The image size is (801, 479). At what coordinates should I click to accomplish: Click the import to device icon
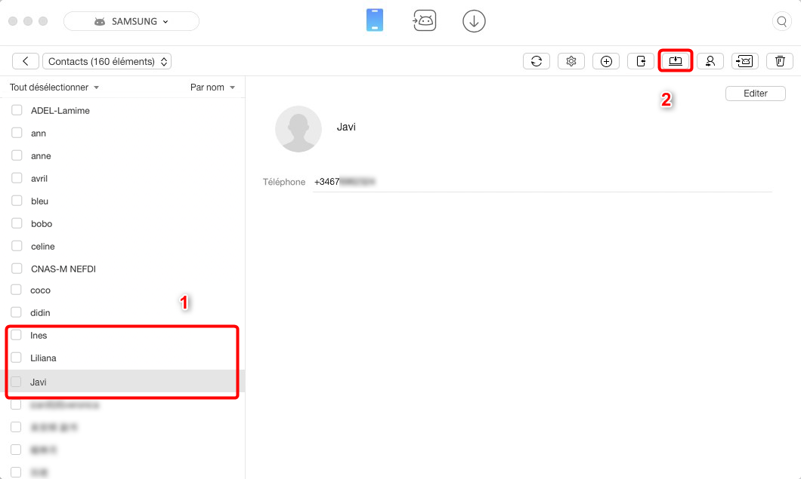tap(641, 60)
